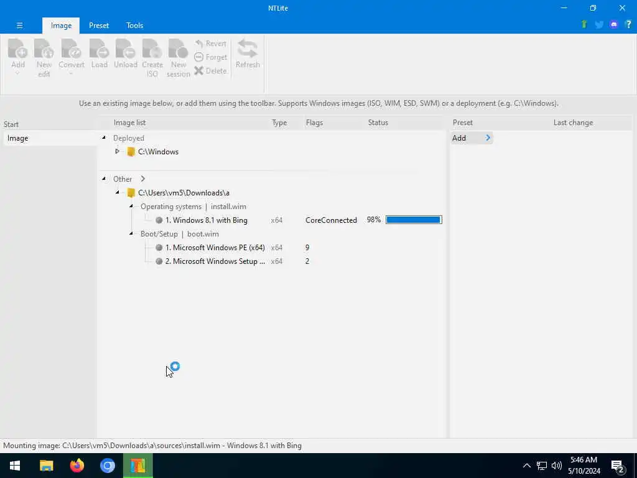Expand the C:\Windows tree node
This screenshot has height=478, width=637.
pos(117,151)
